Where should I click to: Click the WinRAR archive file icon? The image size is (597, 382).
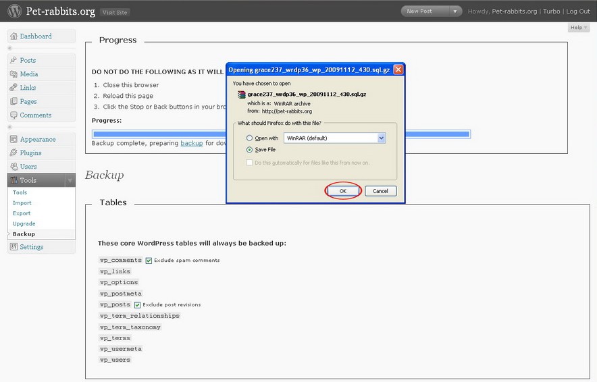[241, 94]
